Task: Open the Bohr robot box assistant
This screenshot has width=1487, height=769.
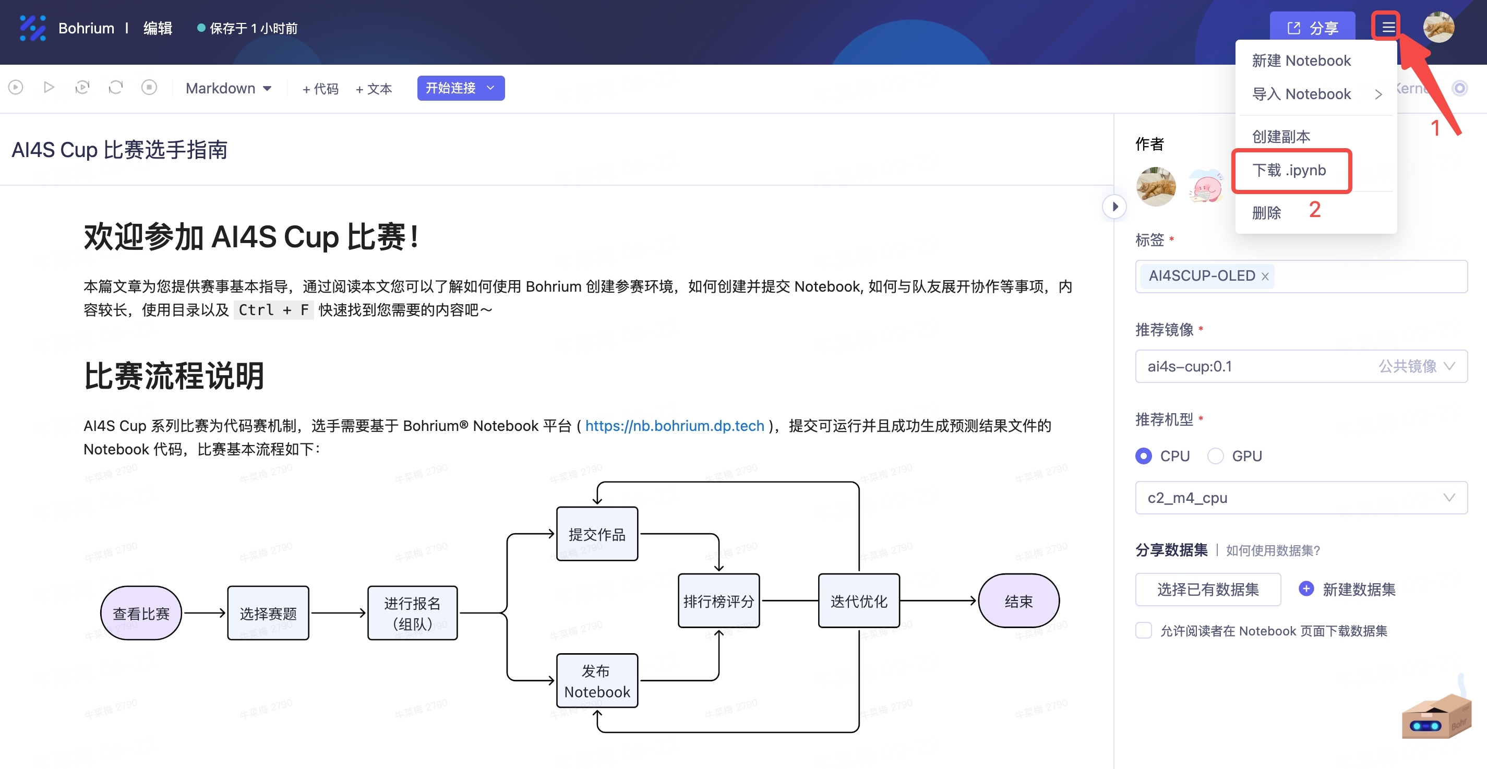Action: pos(1436,715)
